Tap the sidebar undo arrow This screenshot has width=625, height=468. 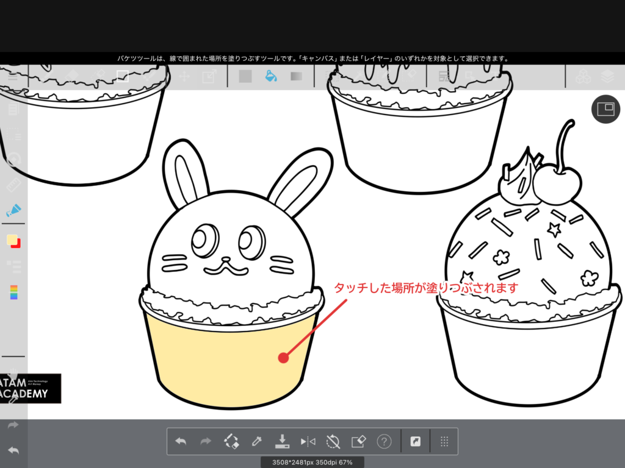[x=13, y=451]
